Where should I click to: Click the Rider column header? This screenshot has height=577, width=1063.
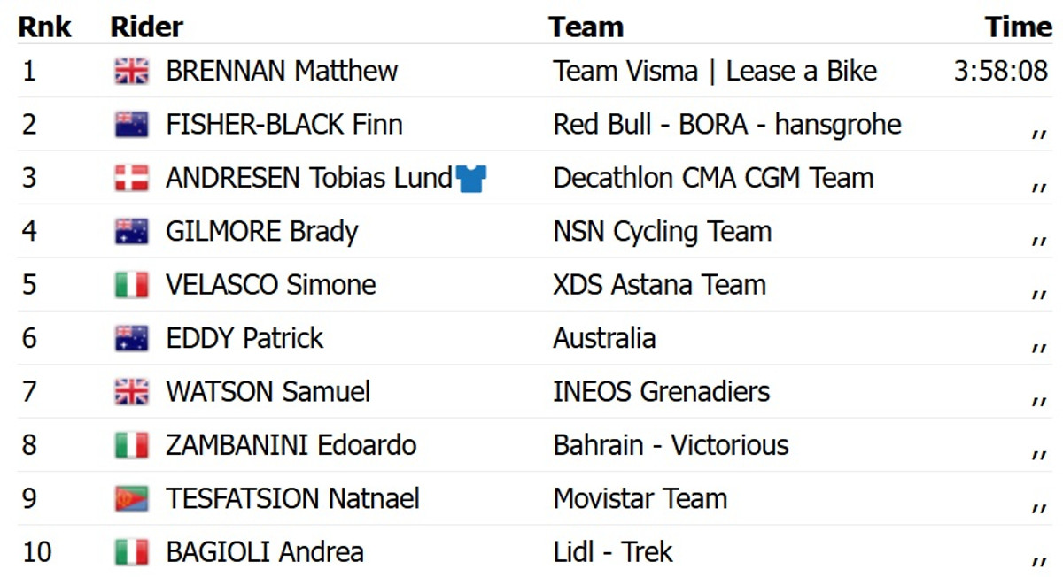(146, 27)
